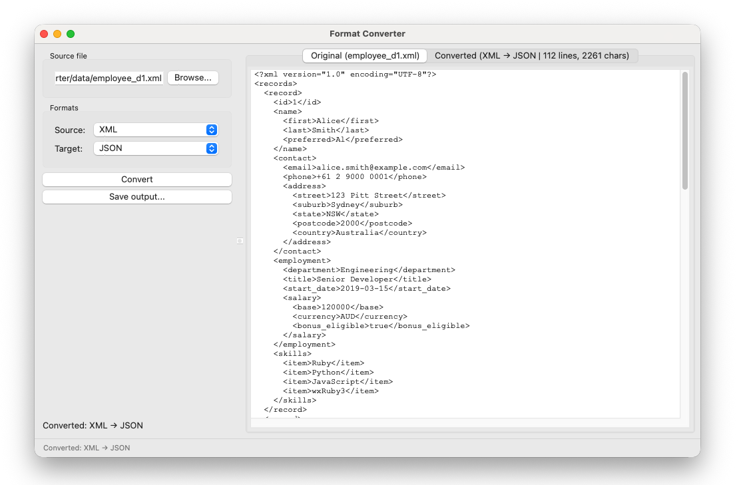Image resolution: width=743 pixels, height=485 pixels.
Task: Maximize the window with the green button
Action: tap(71, 34)
